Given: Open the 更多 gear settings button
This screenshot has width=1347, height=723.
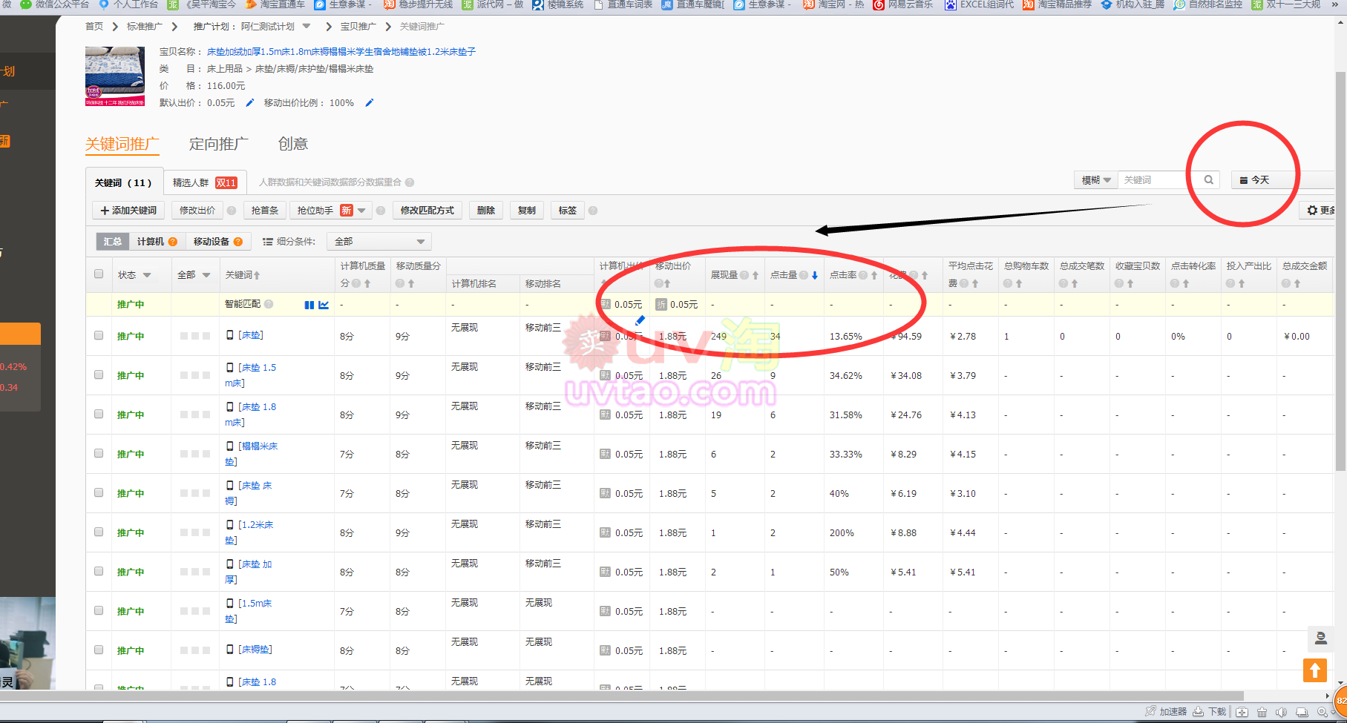Looking at the screenshot, I should click(x=1320, y=211).
